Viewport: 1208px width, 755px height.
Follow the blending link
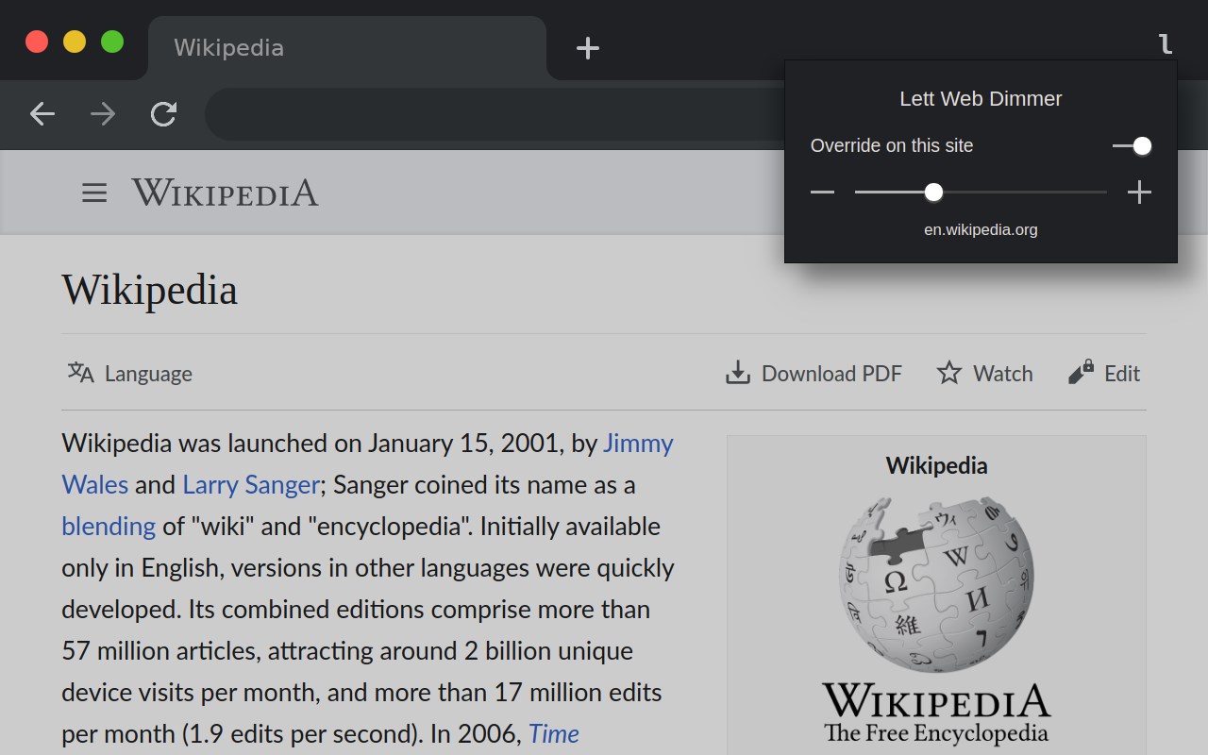point(109,526)
